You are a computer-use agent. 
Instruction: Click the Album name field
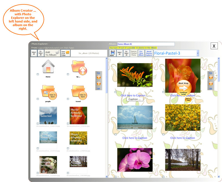[146, 44]
